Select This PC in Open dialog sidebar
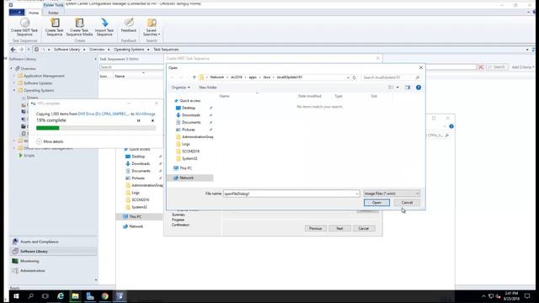The width and height of the screenshot is (539, 303). (x=185, y=168)
